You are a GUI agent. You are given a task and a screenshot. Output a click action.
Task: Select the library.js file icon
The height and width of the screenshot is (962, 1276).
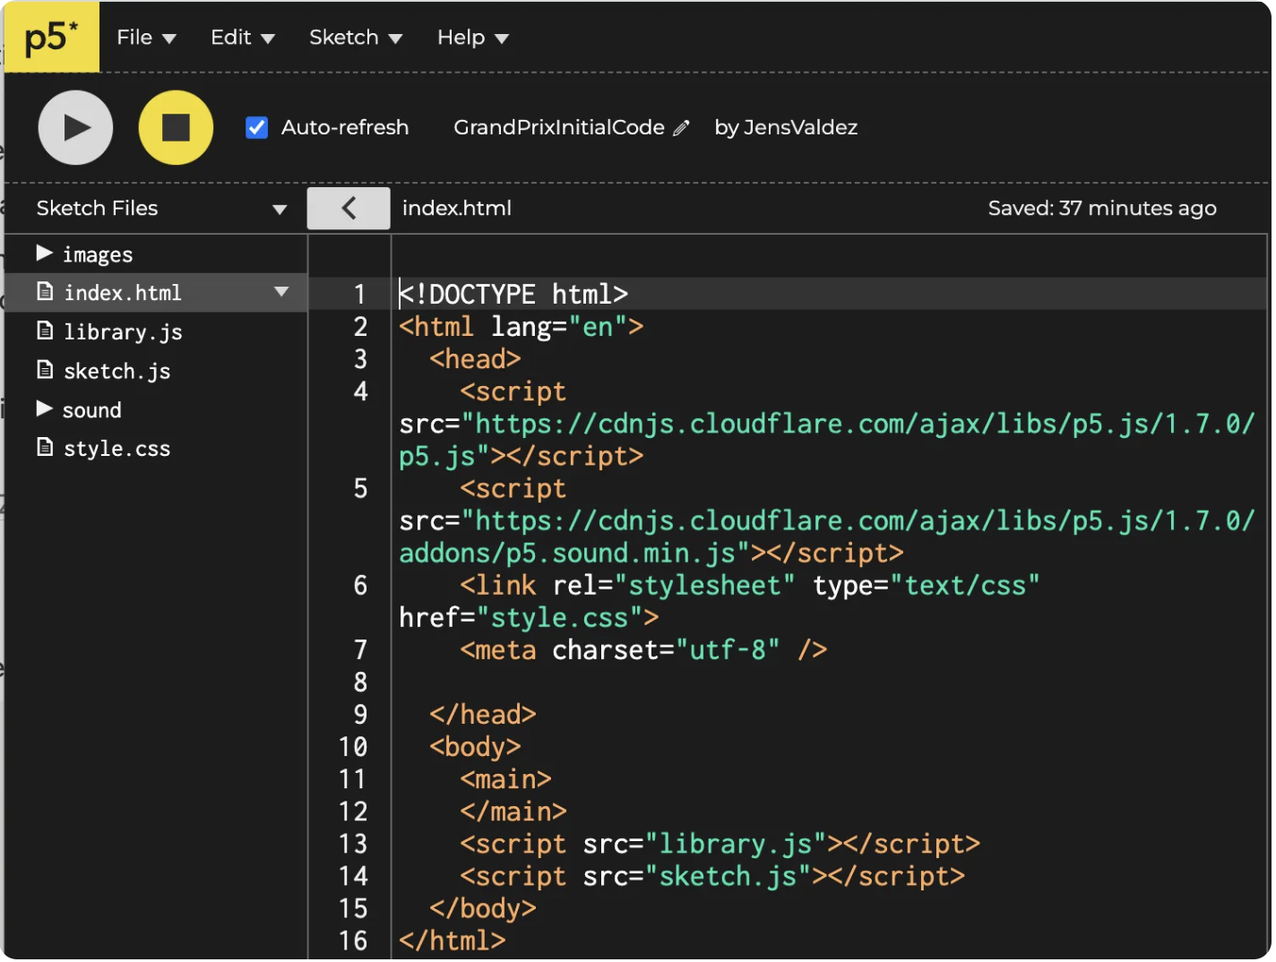(x=46, y=331)
